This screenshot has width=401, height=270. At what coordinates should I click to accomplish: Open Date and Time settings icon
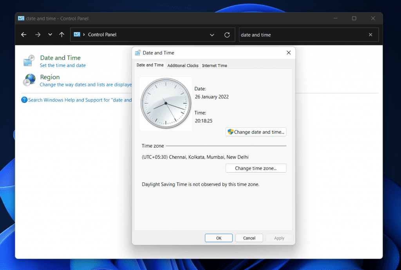(x=28, y=61)
